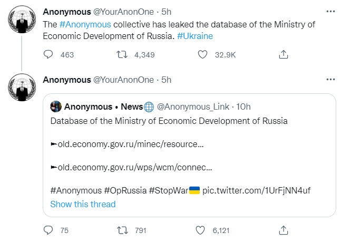
Task: Click the small avatar in quoted tweet
Action: tap(56, 107)
